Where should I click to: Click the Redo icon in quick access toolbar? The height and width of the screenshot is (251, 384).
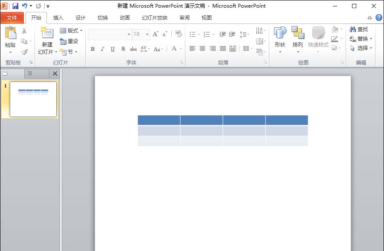[x=38, y=6]
